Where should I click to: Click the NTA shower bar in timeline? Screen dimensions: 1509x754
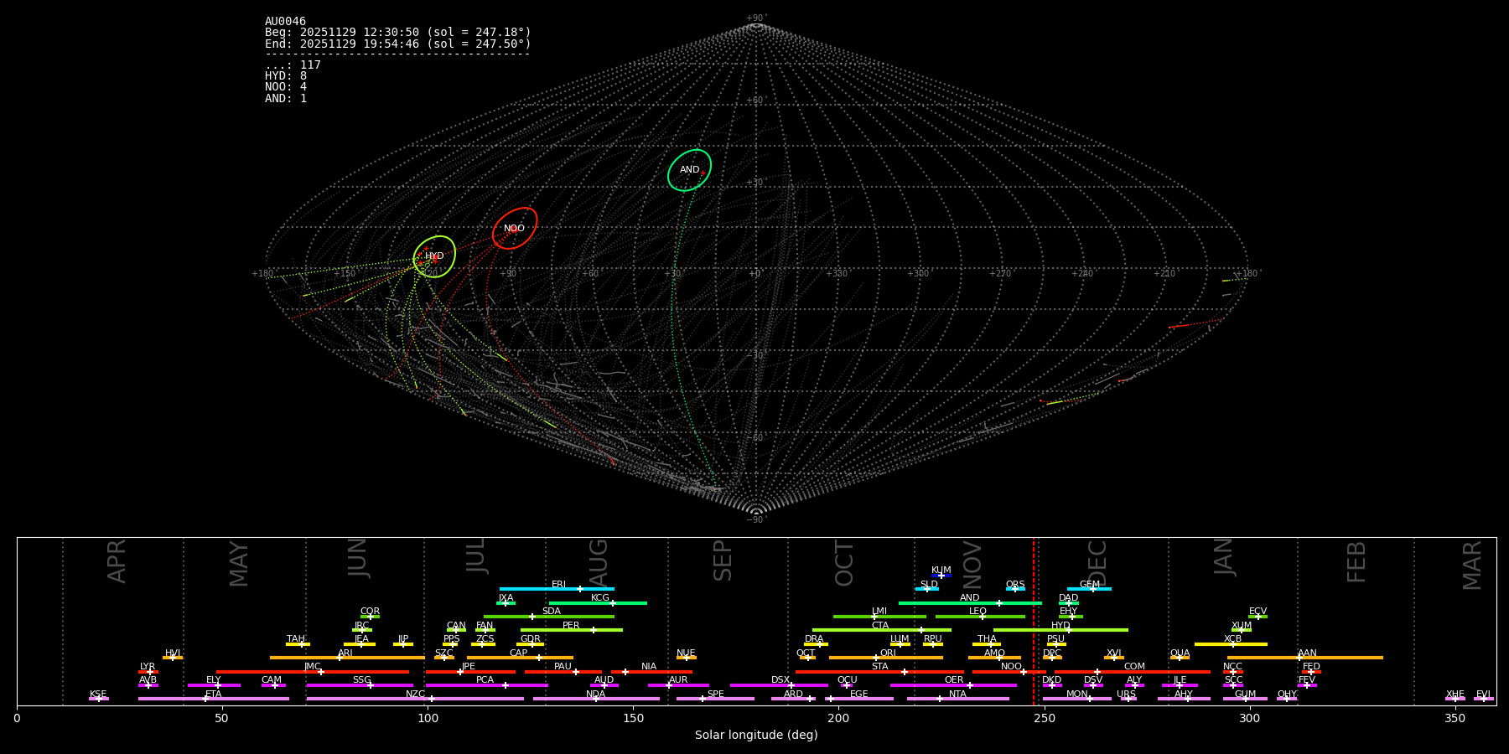(x=957, y=699)
